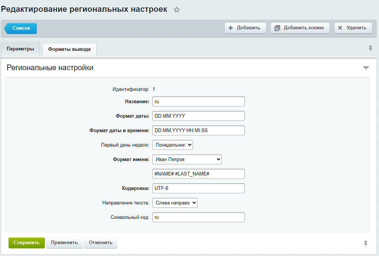Focus the Название input field

[199, 101]
